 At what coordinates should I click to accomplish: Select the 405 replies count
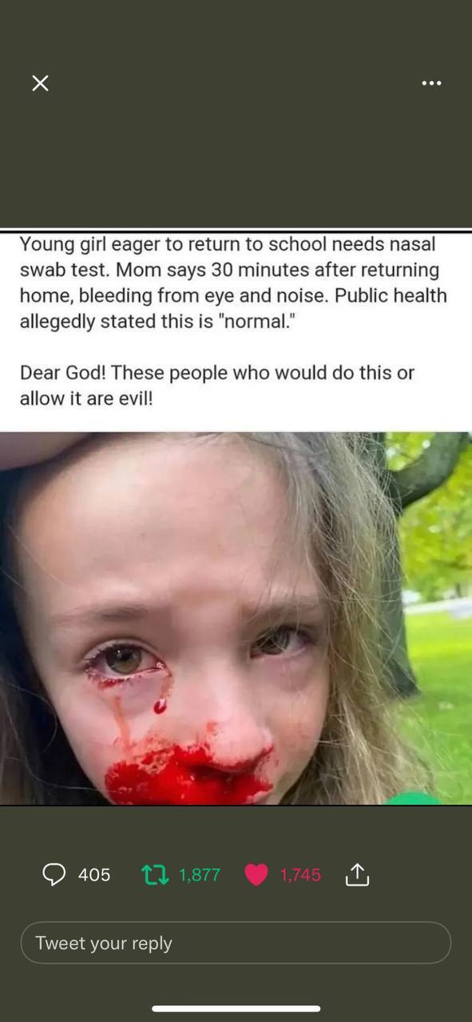(94, 875)
